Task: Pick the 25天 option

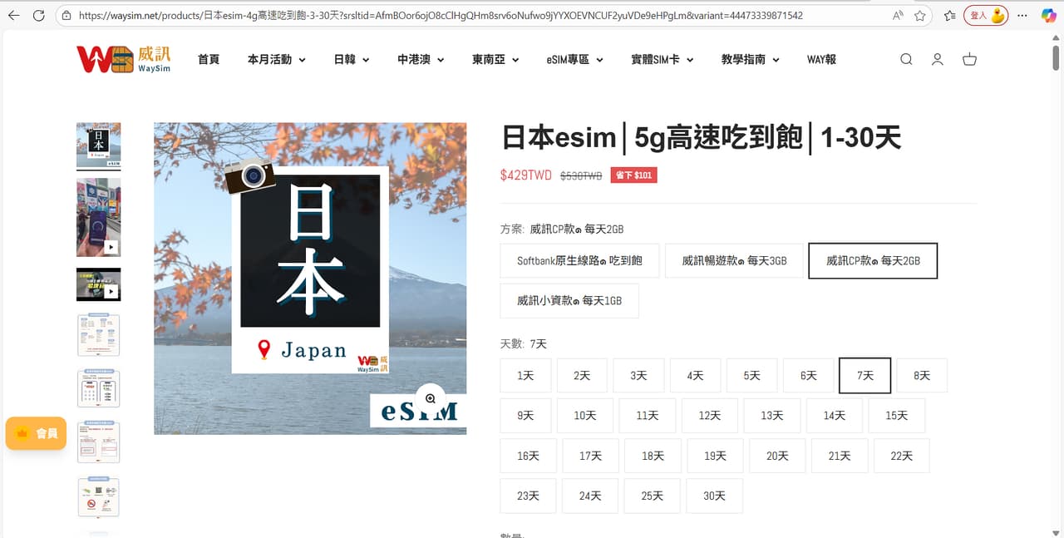Action: (652, 495)
